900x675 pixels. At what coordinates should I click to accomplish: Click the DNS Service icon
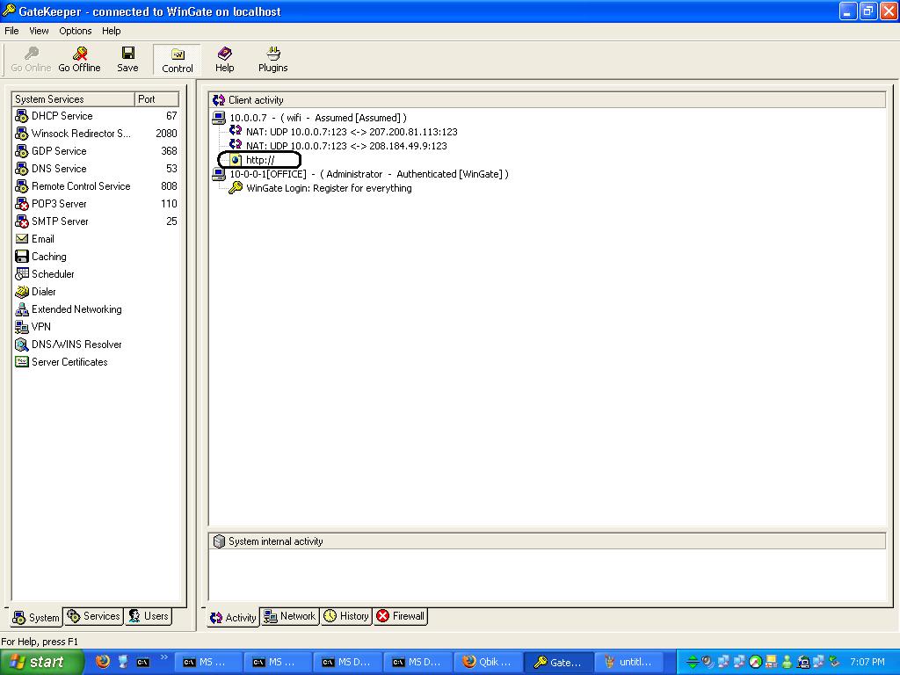22,169
